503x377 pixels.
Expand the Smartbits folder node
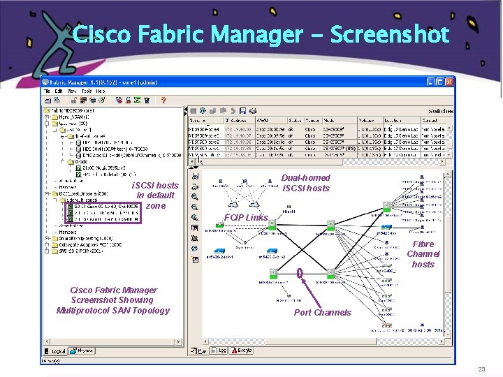coord(47,239)
